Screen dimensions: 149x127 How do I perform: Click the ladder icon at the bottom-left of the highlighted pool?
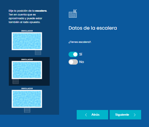point(16,81)
